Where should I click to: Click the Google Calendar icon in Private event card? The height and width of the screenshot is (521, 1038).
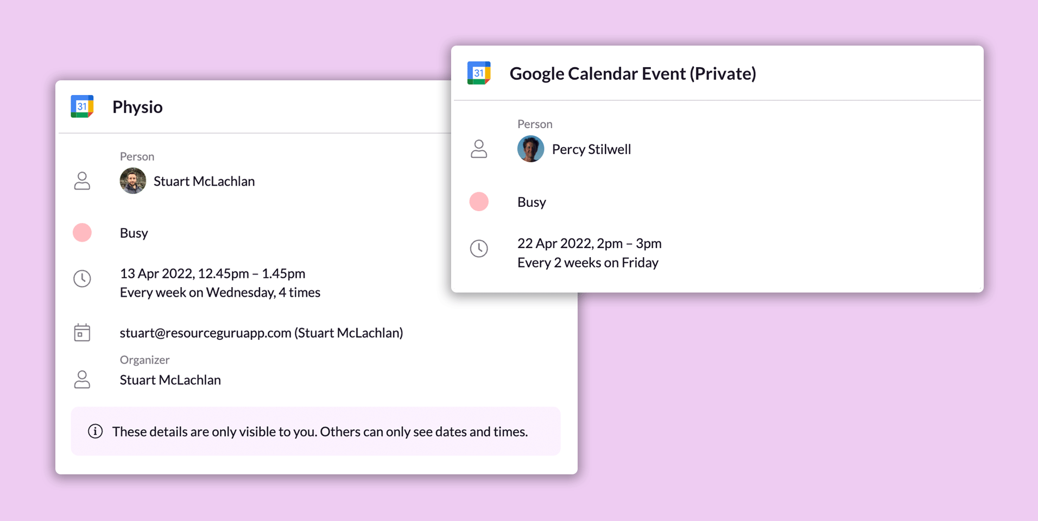point(479,73)
